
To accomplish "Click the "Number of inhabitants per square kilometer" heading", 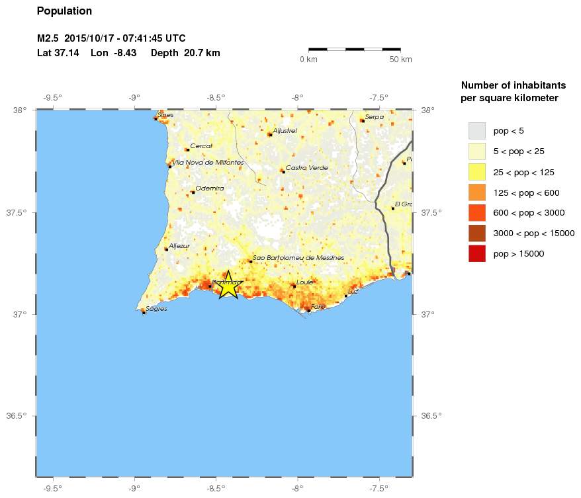I will [x=514, y=91].
